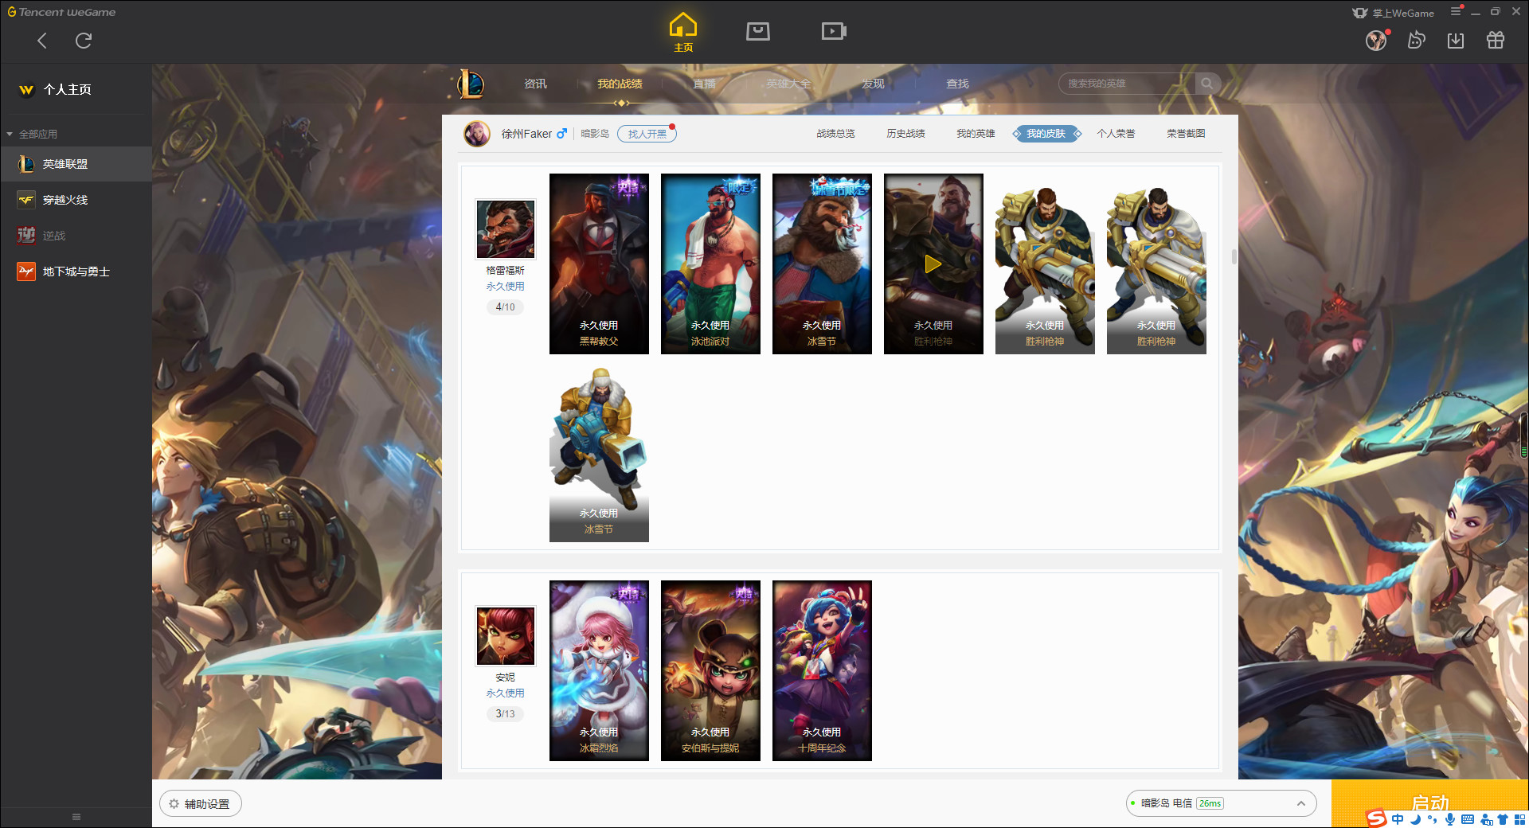Viewport: 1529px width, 828px height.
Task: Open the home tab 主页
Action: [682, 33]
